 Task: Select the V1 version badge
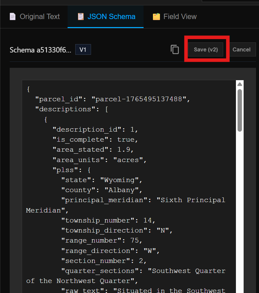click(83, 49)
